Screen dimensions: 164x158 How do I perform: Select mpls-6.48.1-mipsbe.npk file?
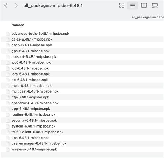(x=31, y=86)
